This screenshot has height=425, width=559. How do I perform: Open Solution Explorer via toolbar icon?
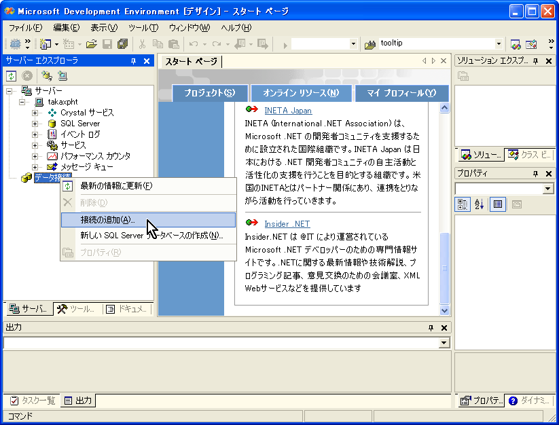click(516, 43)
